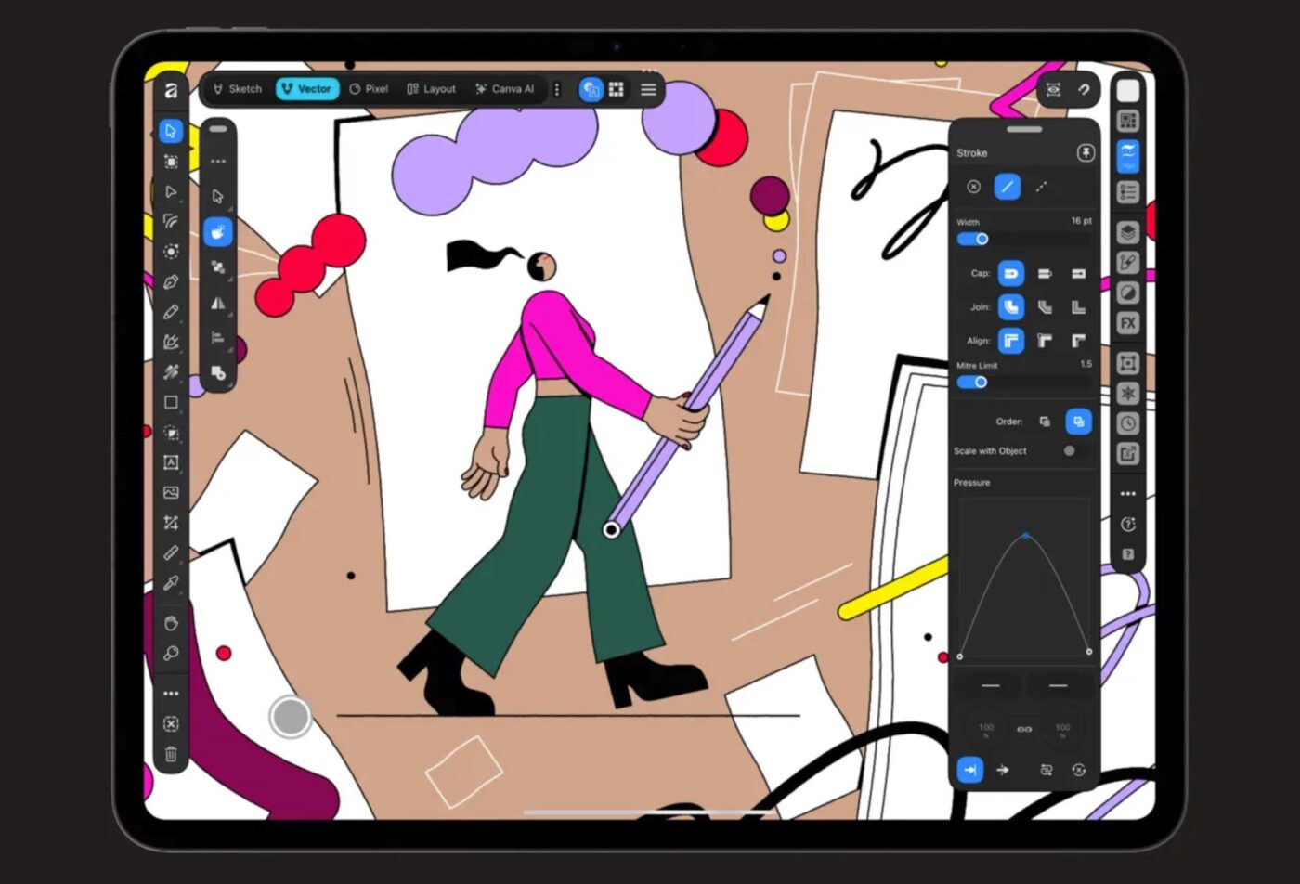Select the Artistic Text tool
The image size is (1300, 884).
(x=171, y=462)
